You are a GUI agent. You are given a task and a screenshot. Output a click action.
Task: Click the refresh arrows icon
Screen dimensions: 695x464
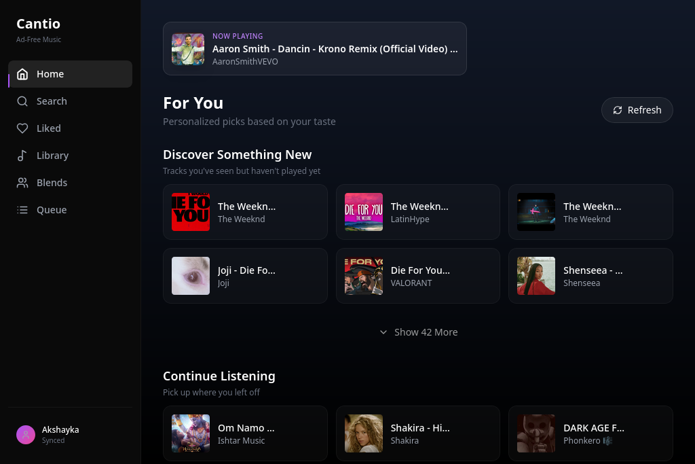[618, 110]
